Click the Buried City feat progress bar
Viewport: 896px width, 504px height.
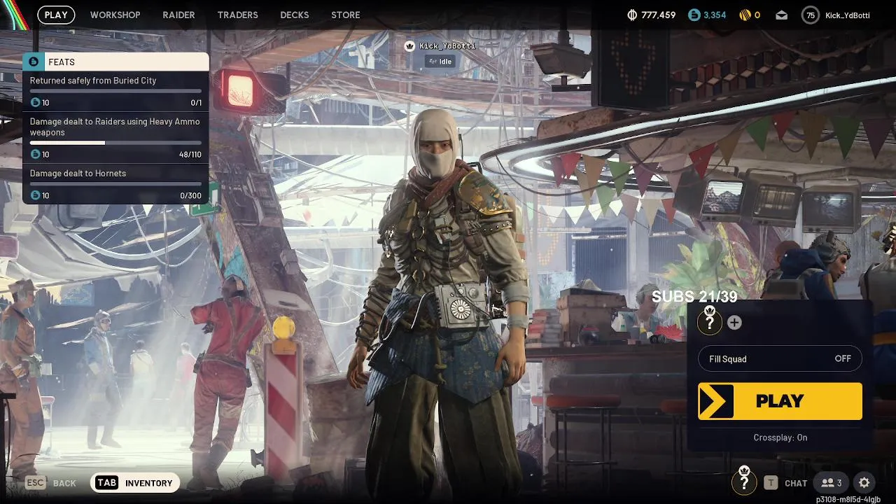115,91
